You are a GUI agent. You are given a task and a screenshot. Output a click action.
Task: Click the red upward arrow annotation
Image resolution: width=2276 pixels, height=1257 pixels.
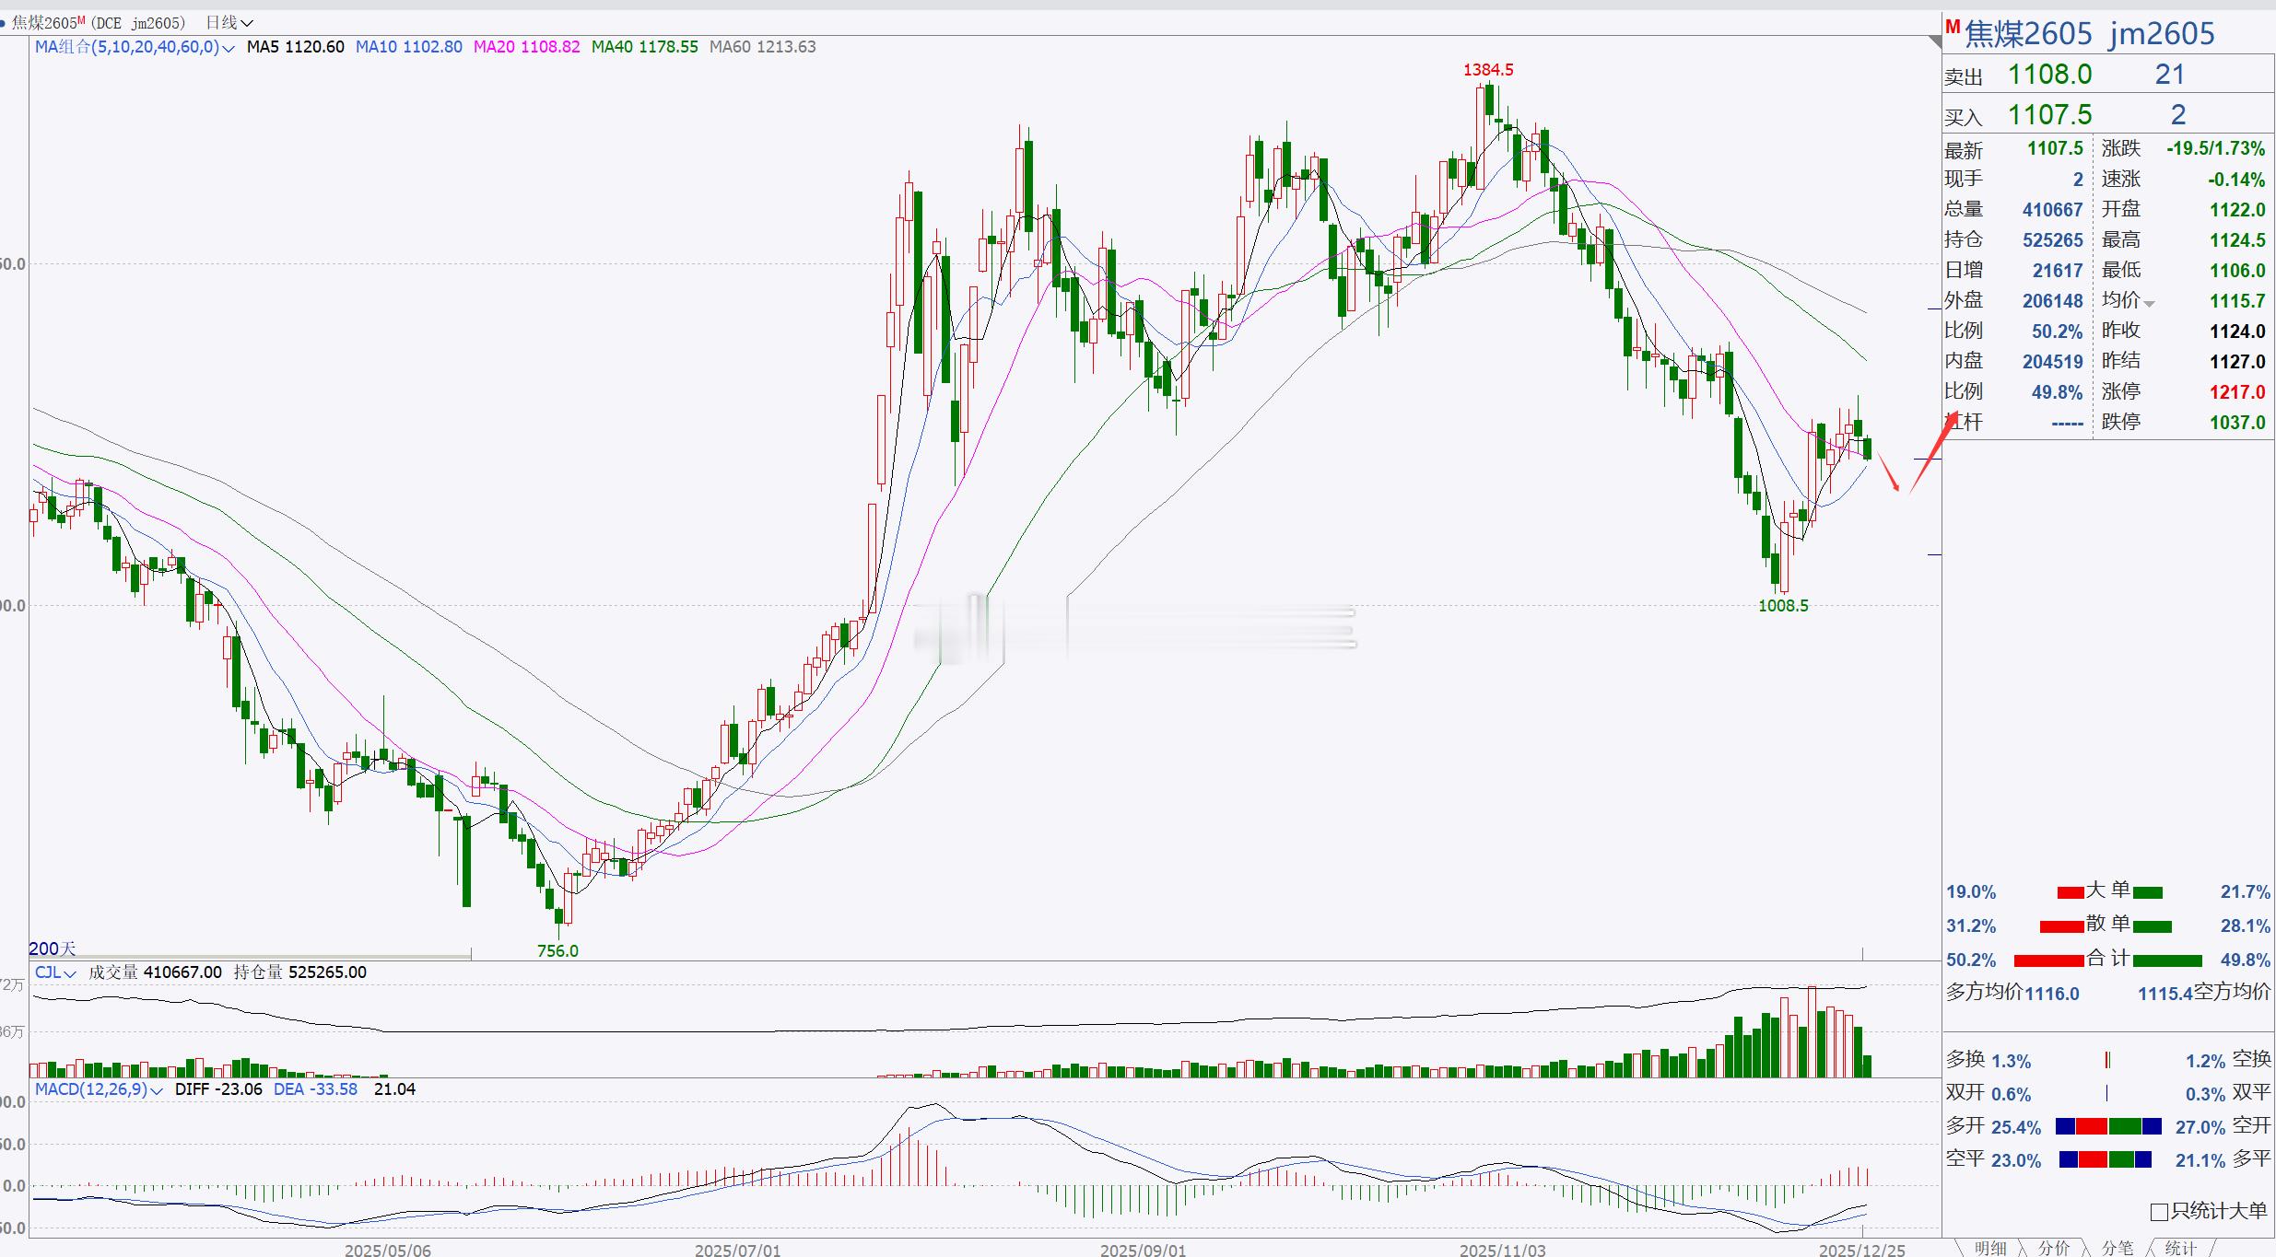coord(1933,451)
